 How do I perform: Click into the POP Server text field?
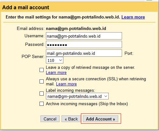(84, 53)
